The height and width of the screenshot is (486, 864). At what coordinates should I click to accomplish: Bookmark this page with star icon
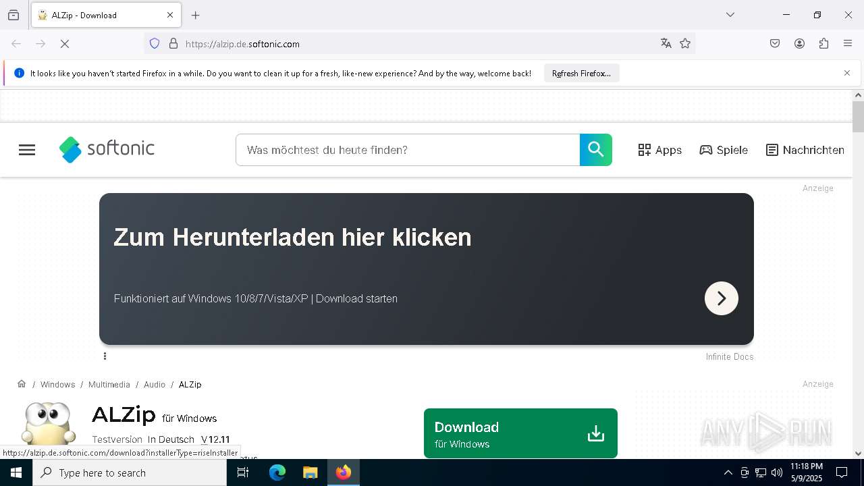pos(685,44)
